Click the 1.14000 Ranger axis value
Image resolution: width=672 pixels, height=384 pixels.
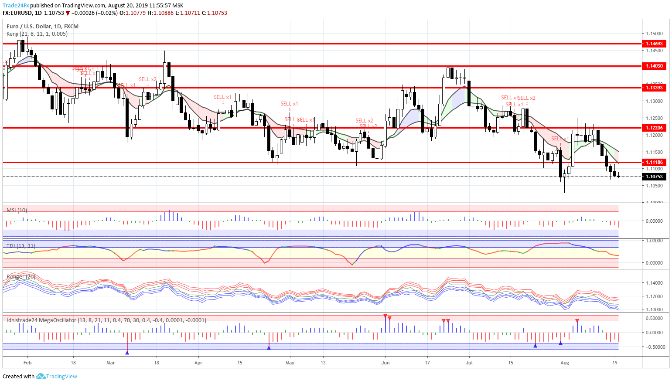654,283
